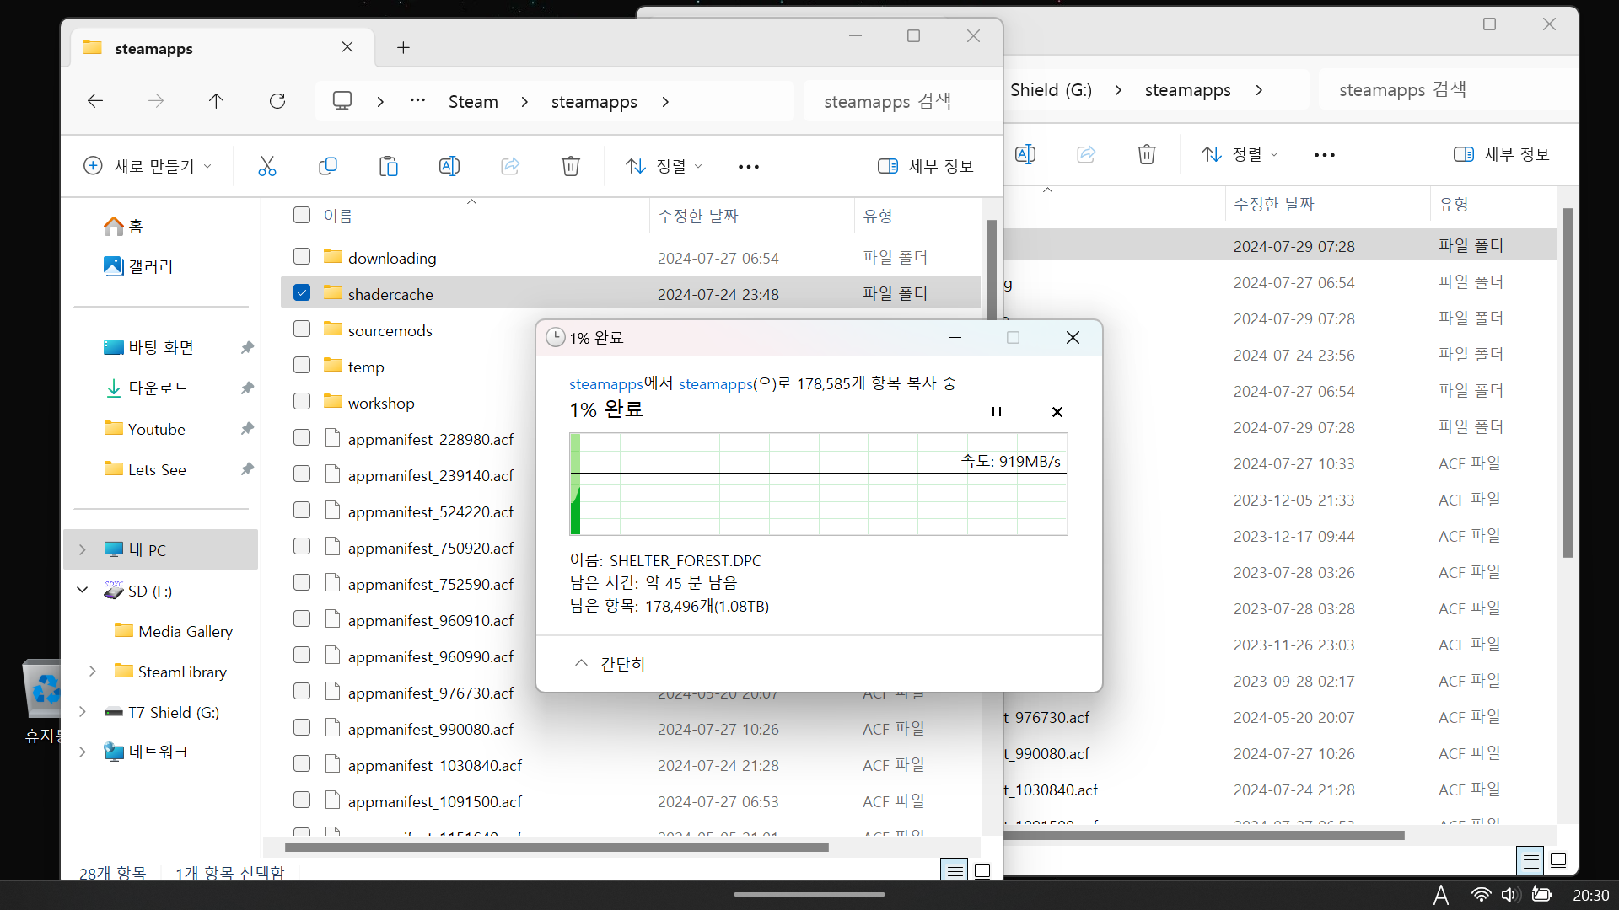Pause the file copy operation

(996, 411)
